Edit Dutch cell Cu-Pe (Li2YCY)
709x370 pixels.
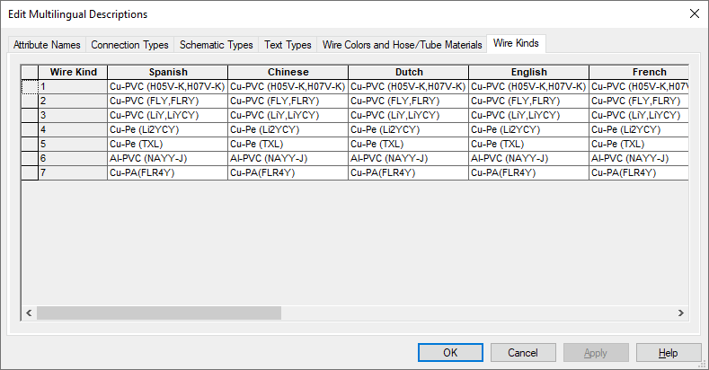409,129
